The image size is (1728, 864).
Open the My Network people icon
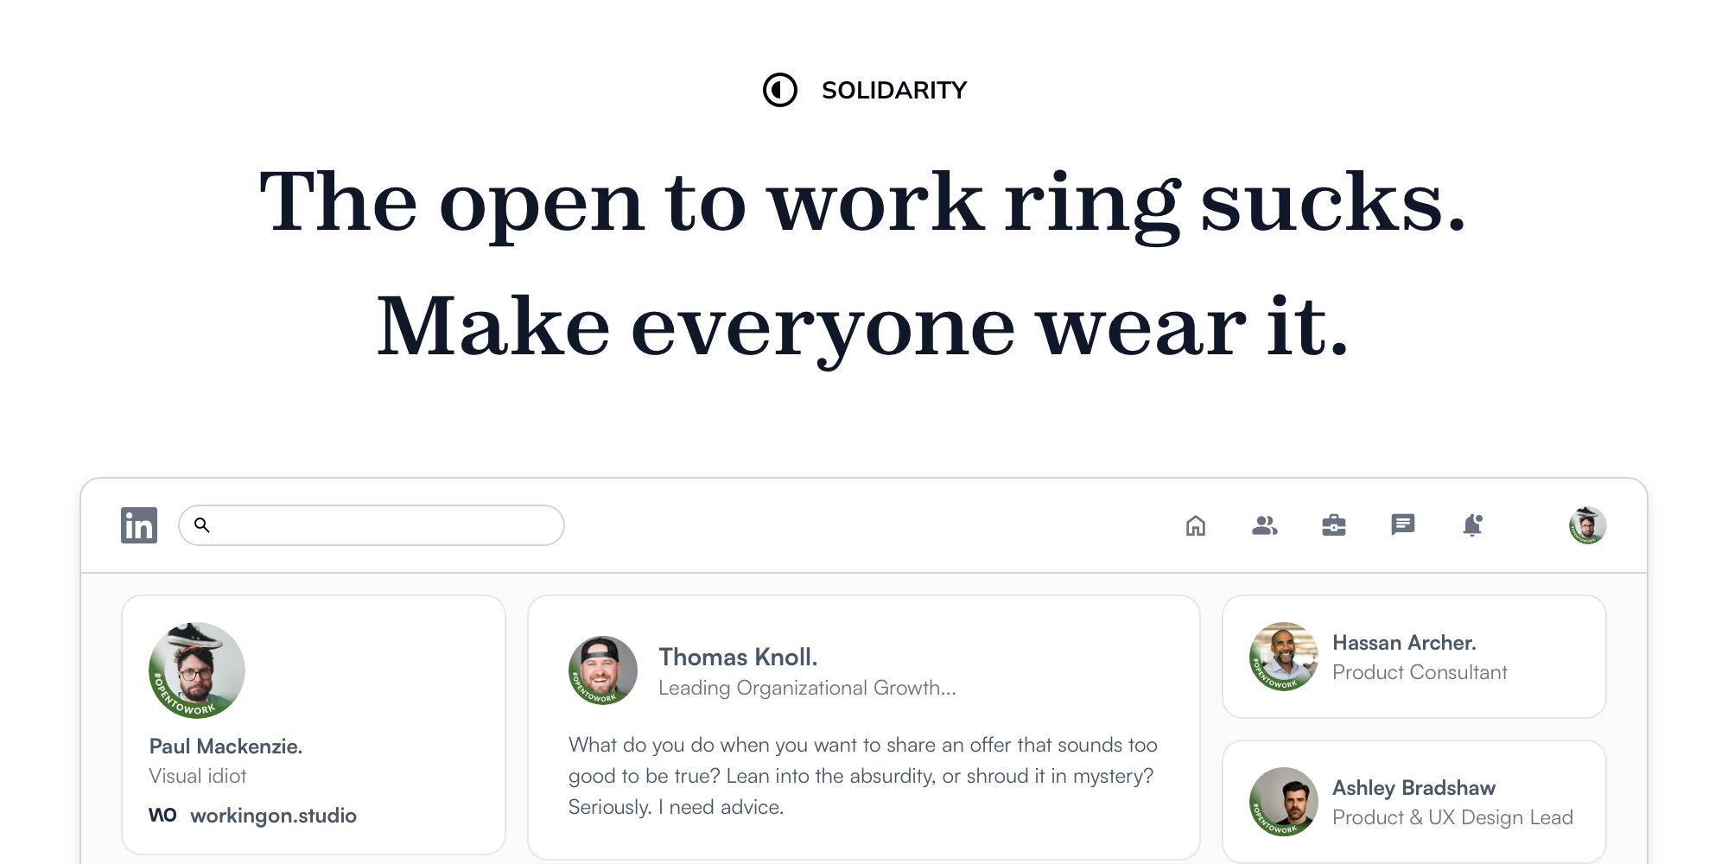(x=1265, y=525)
